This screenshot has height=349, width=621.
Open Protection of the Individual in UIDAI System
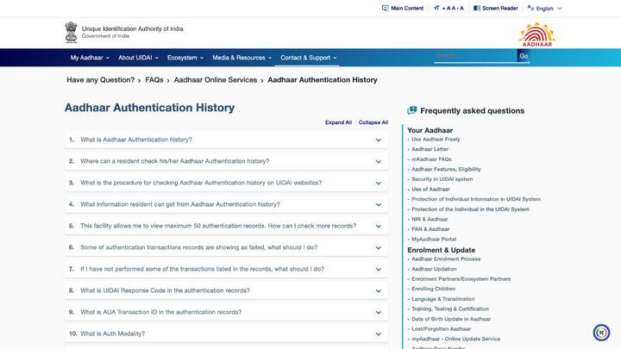[471, 209]
